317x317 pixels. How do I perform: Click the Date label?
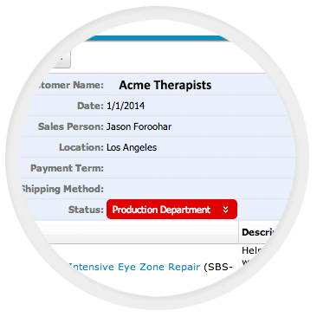point(90,106)
